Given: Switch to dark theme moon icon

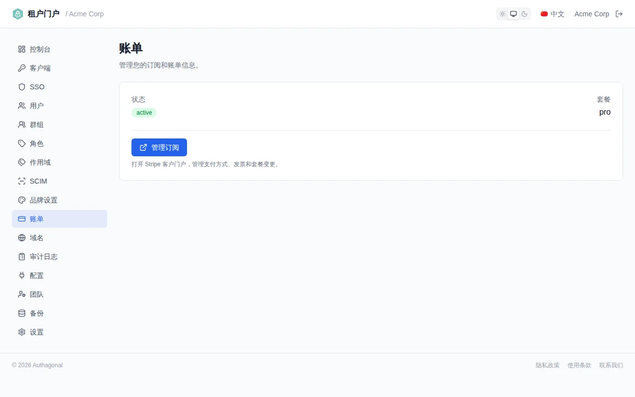Looking at the screenshot, I should point(524,14).
